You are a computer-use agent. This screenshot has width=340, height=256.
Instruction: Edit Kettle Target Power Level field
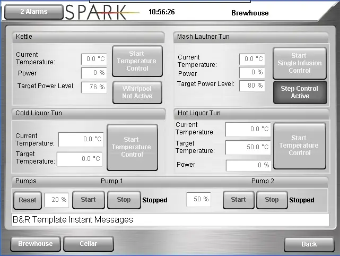(94, 87)
